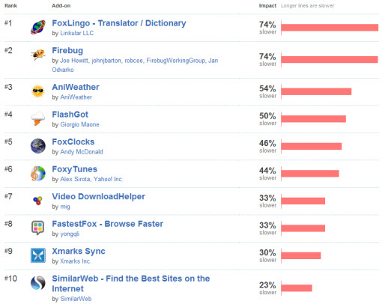Click the Xmarks Sync blue icon
The width and height of the screenshot is (382, 304).
38,255
